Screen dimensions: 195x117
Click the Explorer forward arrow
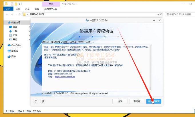click(x=12, y=14)
